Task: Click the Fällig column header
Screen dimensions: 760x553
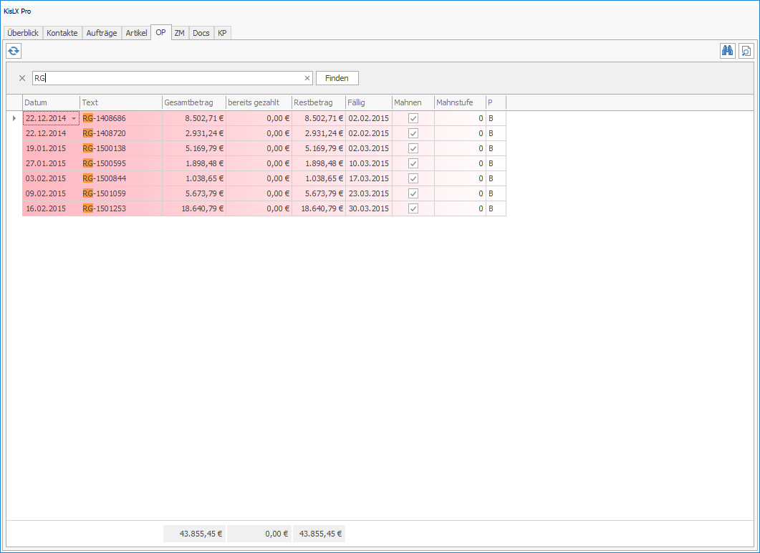Action: pos(368,102)
